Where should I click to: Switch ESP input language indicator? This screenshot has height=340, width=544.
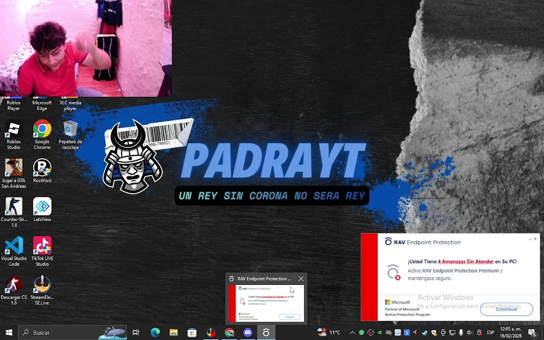[x=490, y=332]
